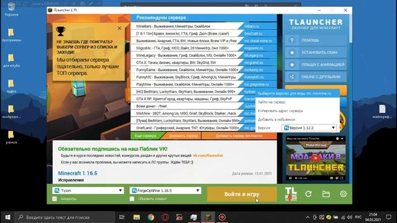397x223 pixels.
Task: Click the star icon beside УСТАНОВИТЬ СКИН
Action: 292,52
